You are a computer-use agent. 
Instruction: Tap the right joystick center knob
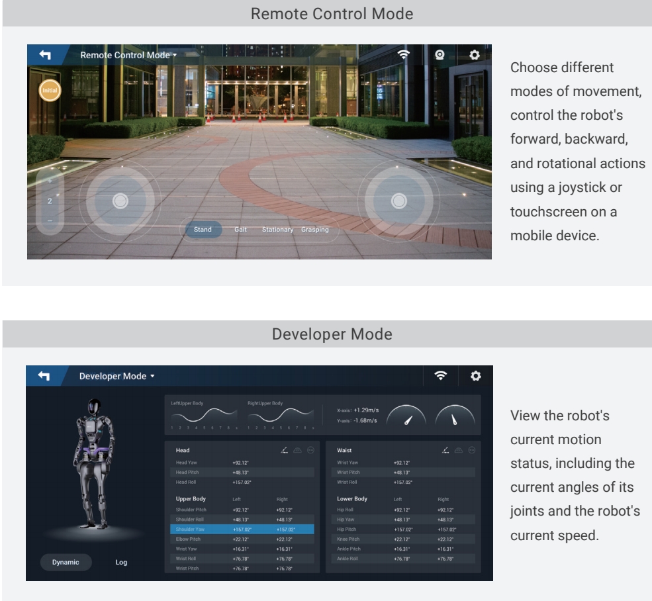[x=398, y=200]
